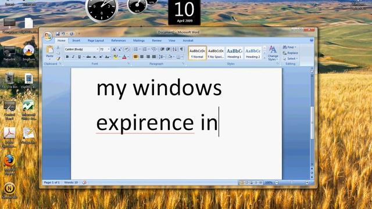Insert a numbered list

(145, 49)
